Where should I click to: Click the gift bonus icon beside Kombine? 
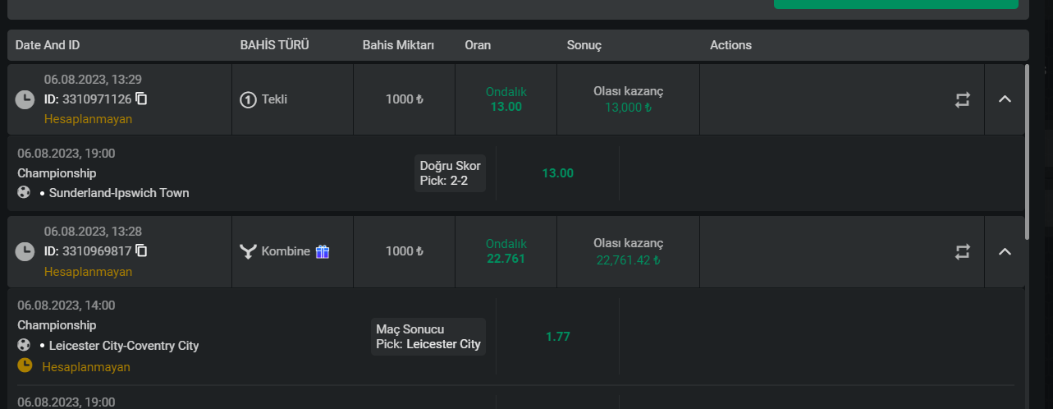click(x=323, y=251)
